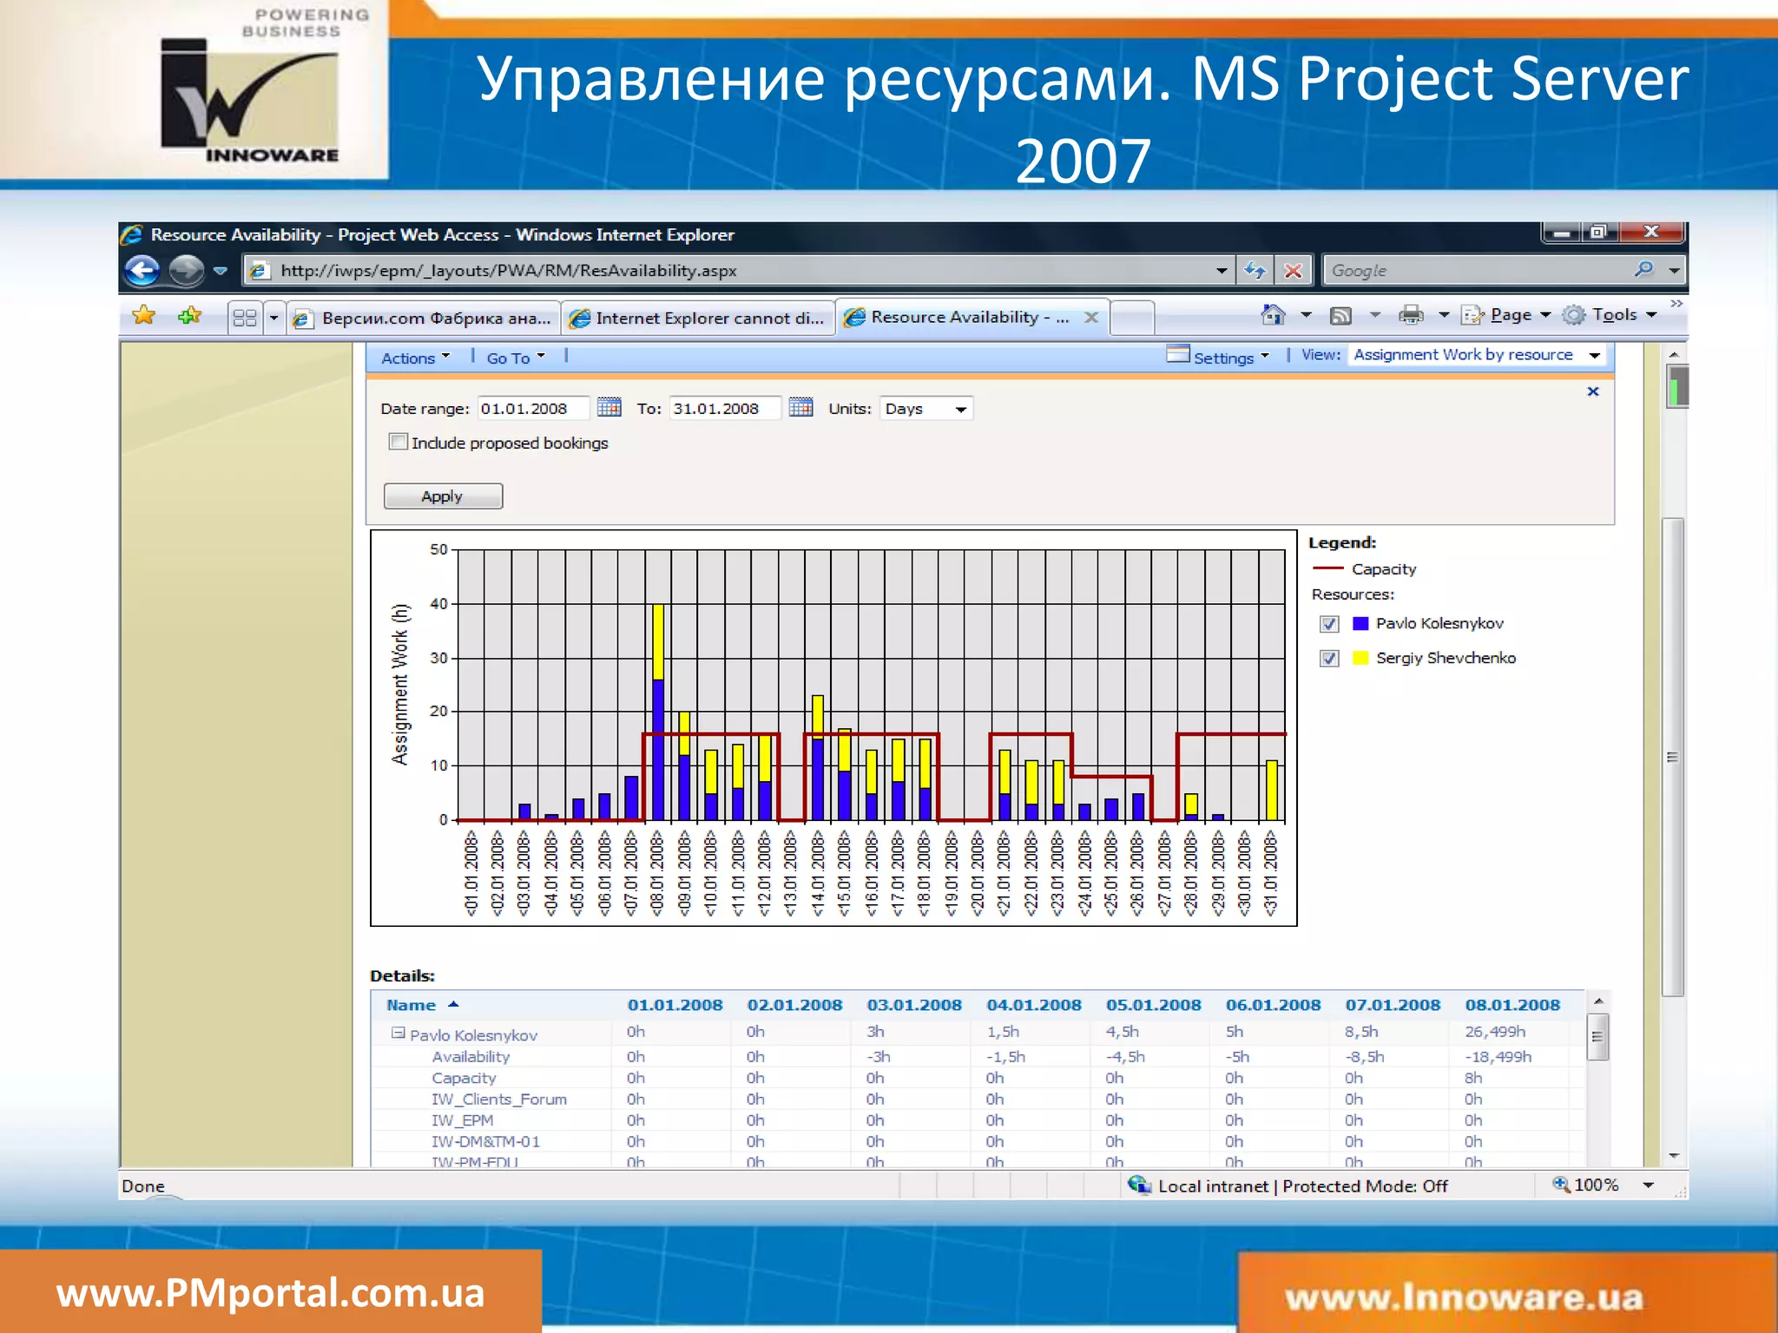1778x1333 pixels.
Task: Open calendar picker for start date
Action: click(609, 407)
